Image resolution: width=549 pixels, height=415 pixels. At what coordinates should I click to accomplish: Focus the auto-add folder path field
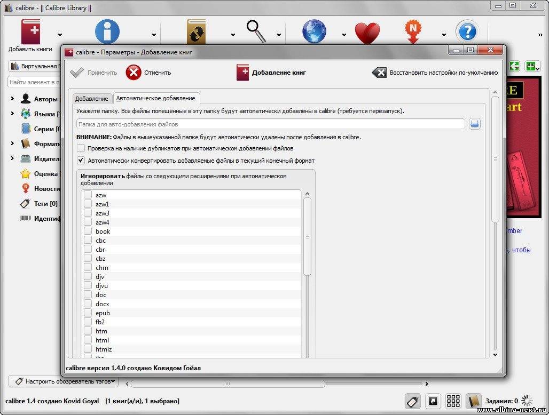pos(271,124)
